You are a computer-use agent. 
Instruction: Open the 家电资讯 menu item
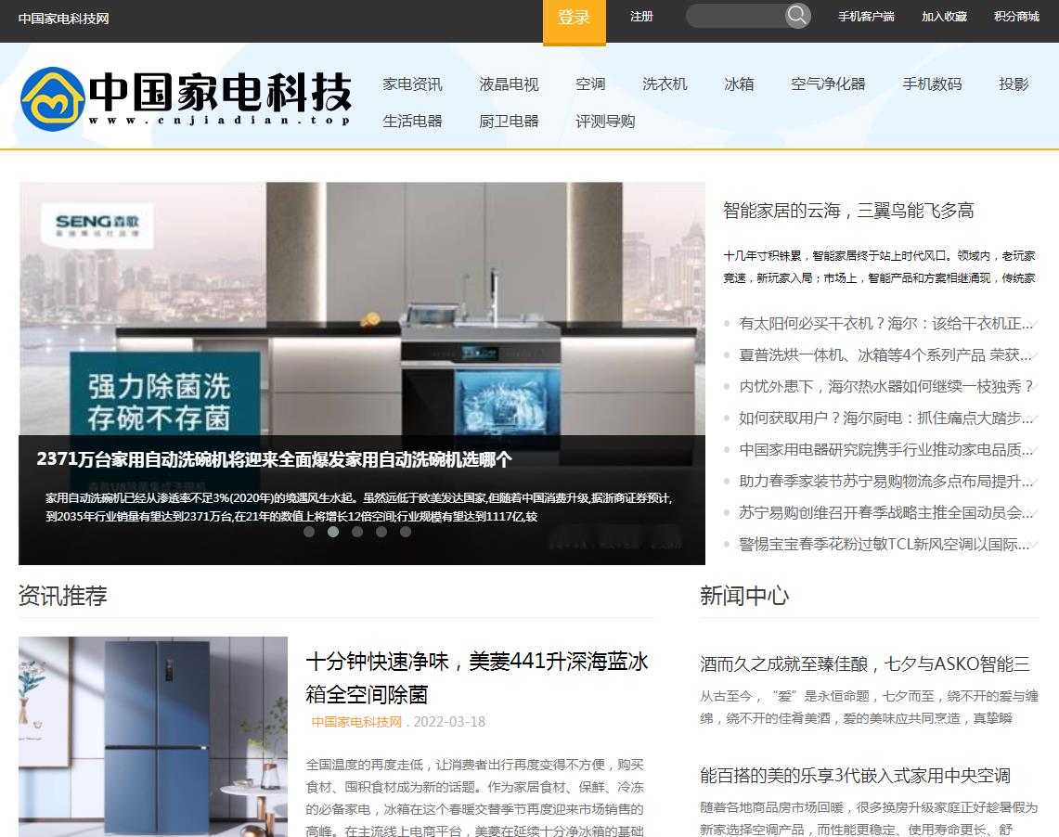click(x=412, y=84)
